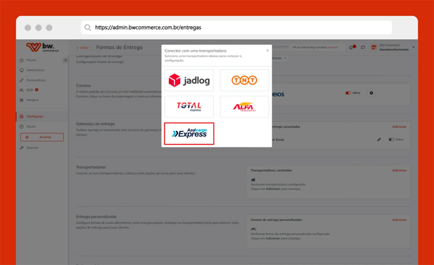The width and height of the screenshot is (434, 265).
Task: Click the Ajuda question mark icon
Action: (x=21, y=126)
